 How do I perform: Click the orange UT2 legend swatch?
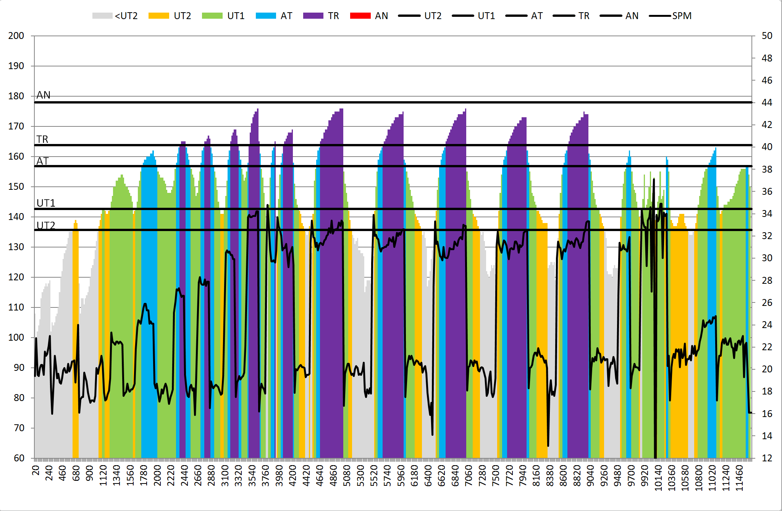point(158,16)
